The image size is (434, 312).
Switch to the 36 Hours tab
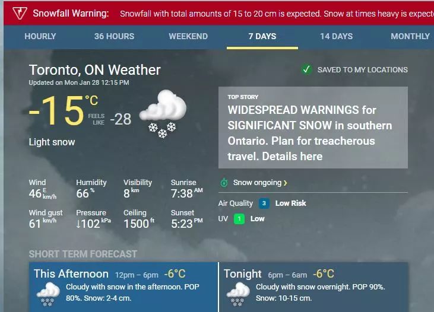coord(114,36)
